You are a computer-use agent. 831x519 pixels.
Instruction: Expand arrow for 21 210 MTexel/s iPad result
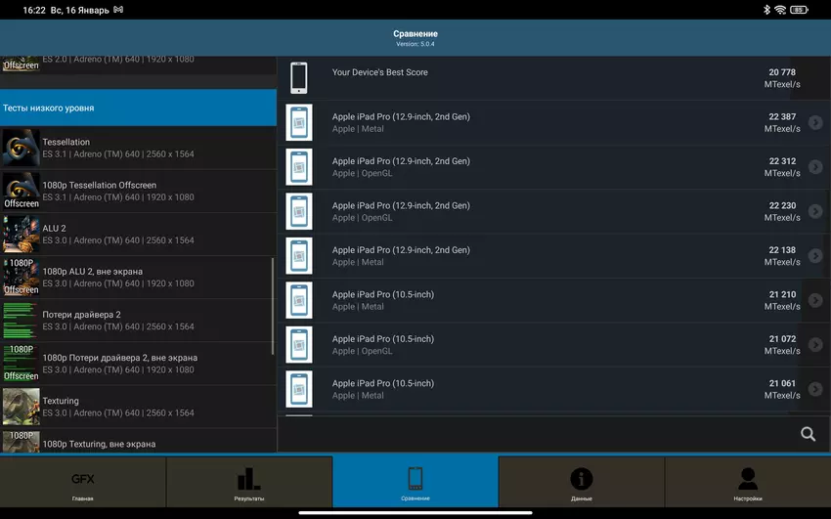(815, 300)
